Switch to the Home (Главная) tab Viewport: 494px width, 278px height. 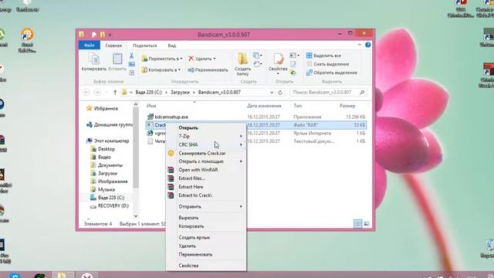(113, 46)
